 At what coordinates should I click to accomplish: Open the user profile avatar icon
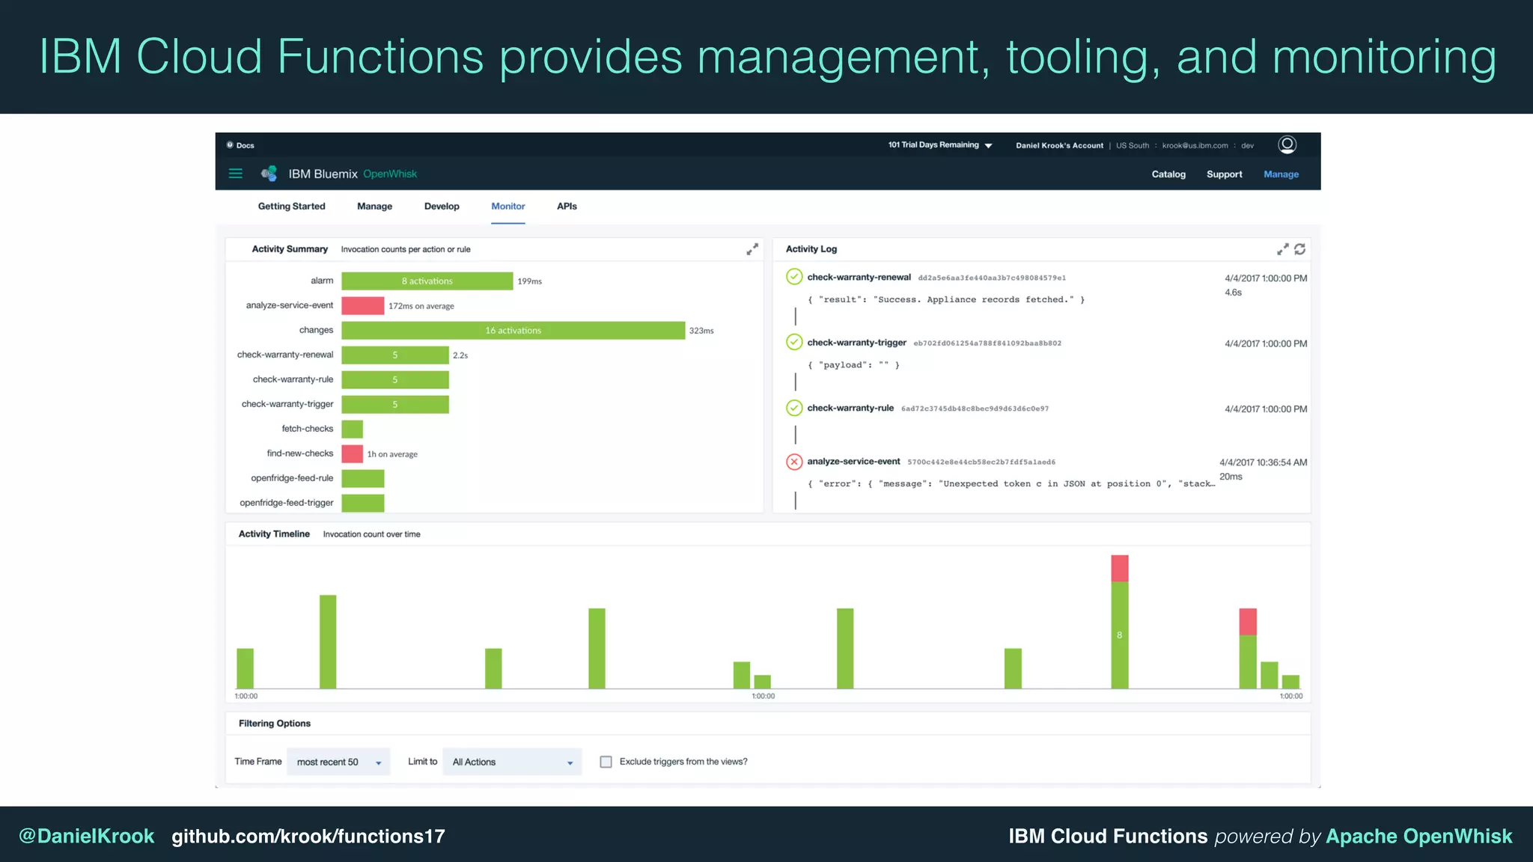pos(1287,144)
